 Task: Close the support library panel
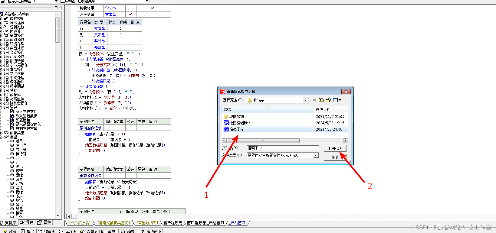60,7
